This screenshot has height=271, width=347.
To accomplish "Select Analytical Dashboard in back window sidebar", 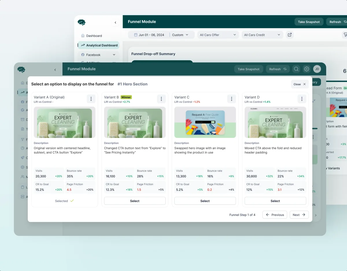I will point(98,45).
